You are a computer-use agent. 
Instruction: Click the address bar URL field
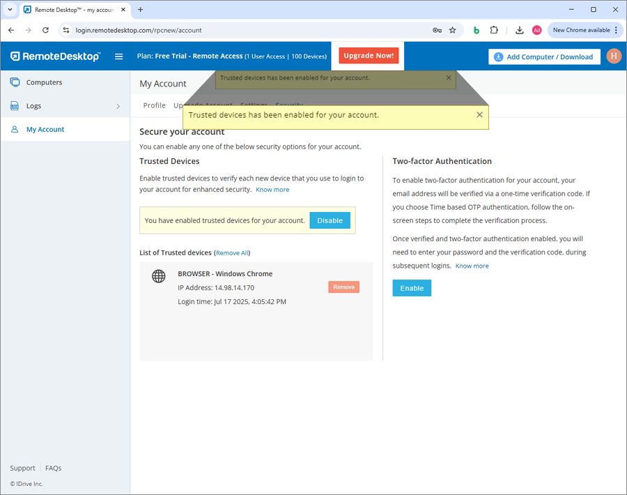(244, 31)
